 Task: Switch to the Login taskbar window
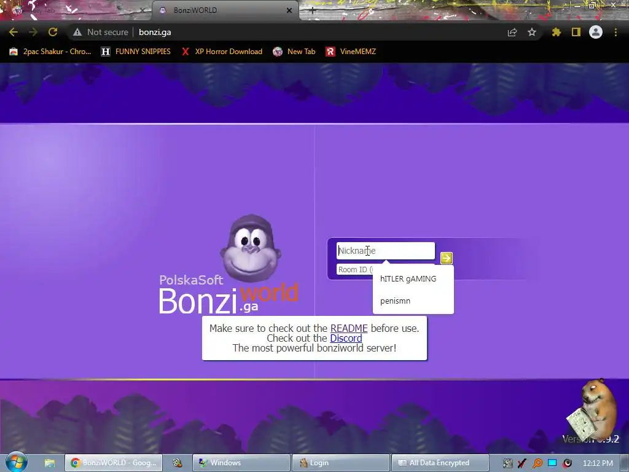[x=340, y=463]
